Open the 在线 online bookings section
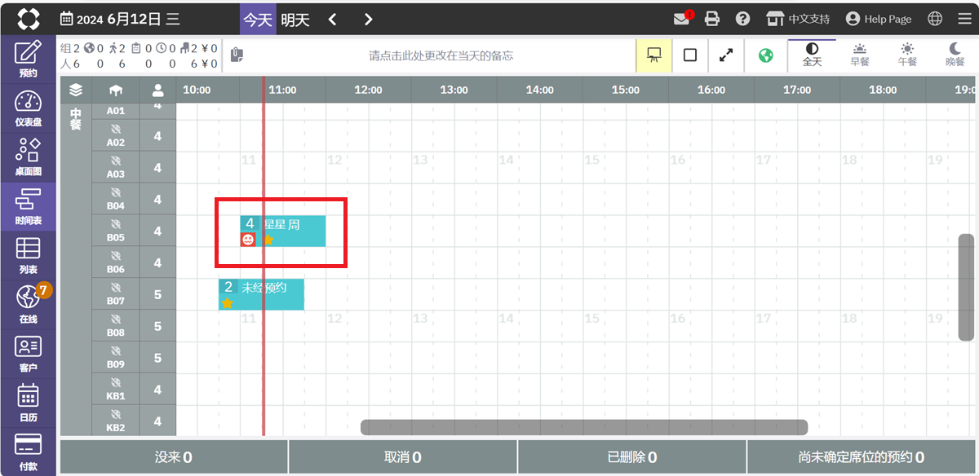979x476 pixels. 28,304
